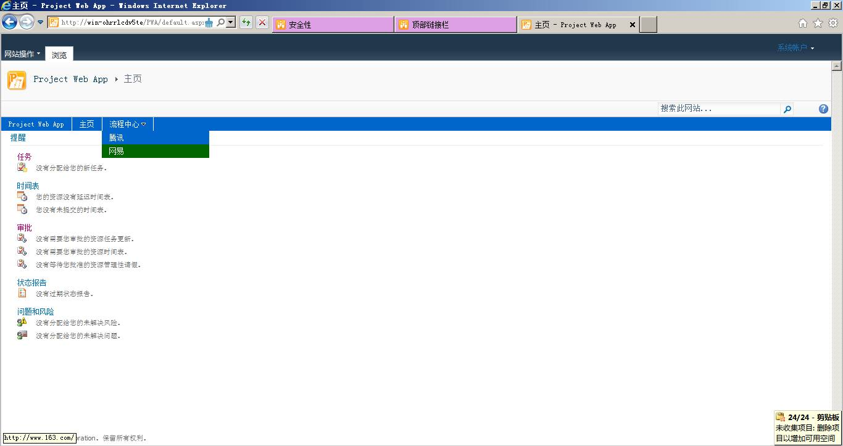The height and width of the screenshot is (446, 843).
Task: Select the 浏览 ribbon tab
Action: coord(59,55)
